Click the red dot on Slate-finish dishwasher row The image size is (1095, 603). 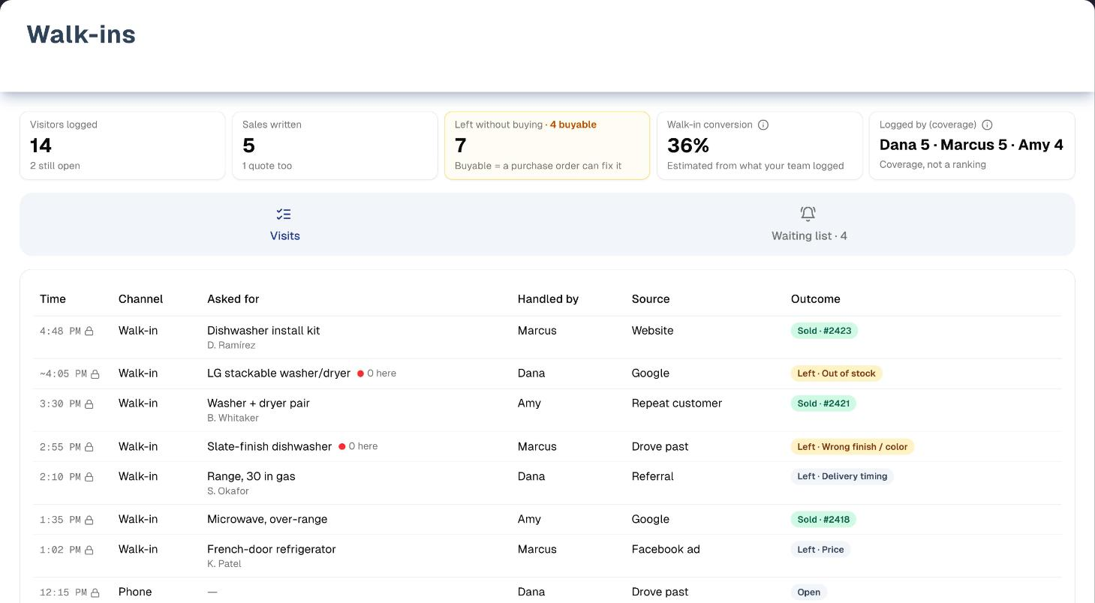tap(342, 447)
